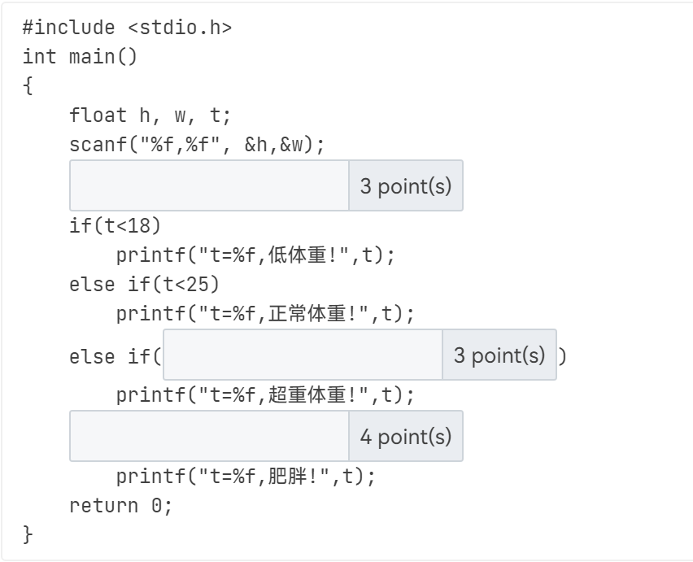
Task: Click the scanf("%f,%f", &h,&w); line
Action: coord(197,145)
